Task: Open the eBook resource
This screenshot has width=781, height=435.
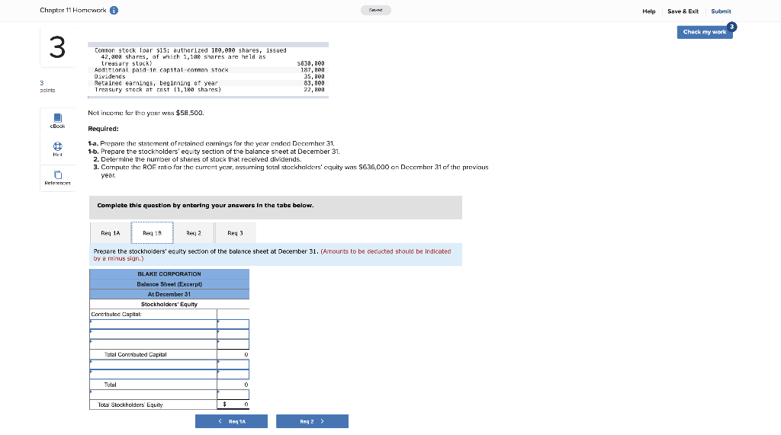Action: (58, 121)
